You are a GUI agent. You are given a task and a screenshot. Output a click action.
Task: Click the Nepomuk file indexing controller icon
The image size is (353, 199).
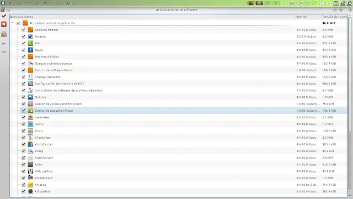coord(30,90)
